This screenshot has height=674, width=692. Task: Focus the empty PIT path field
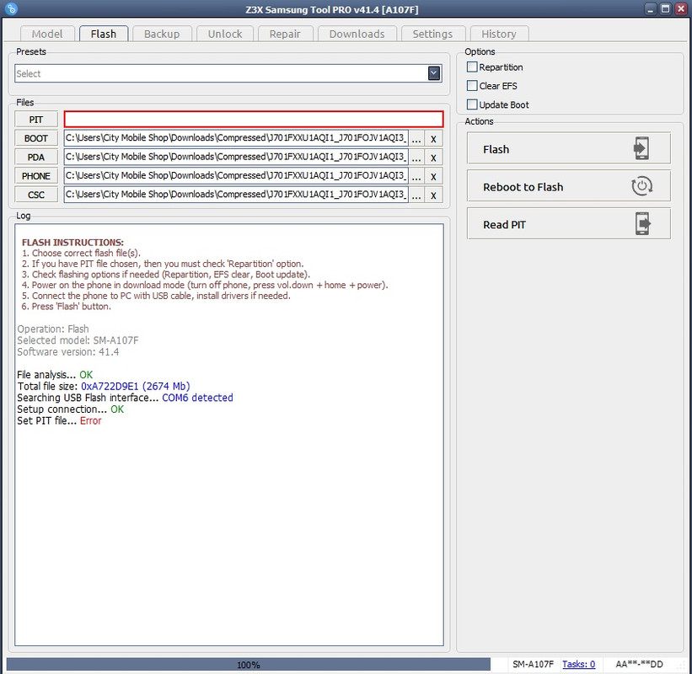254,119
